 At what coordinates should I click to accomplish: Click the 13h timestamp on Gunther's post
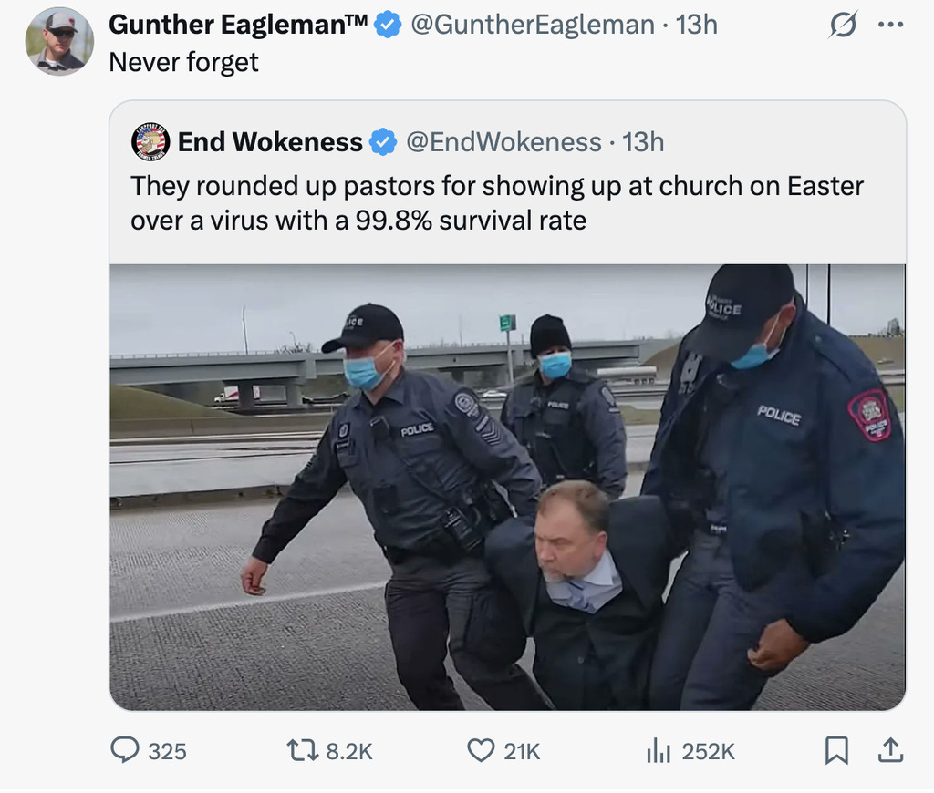pyautogui.click(x=696, y=25)
